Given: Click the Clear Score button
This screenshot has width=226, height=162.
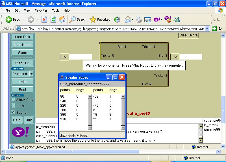Looking at the screenshot, I should [188, 35].
